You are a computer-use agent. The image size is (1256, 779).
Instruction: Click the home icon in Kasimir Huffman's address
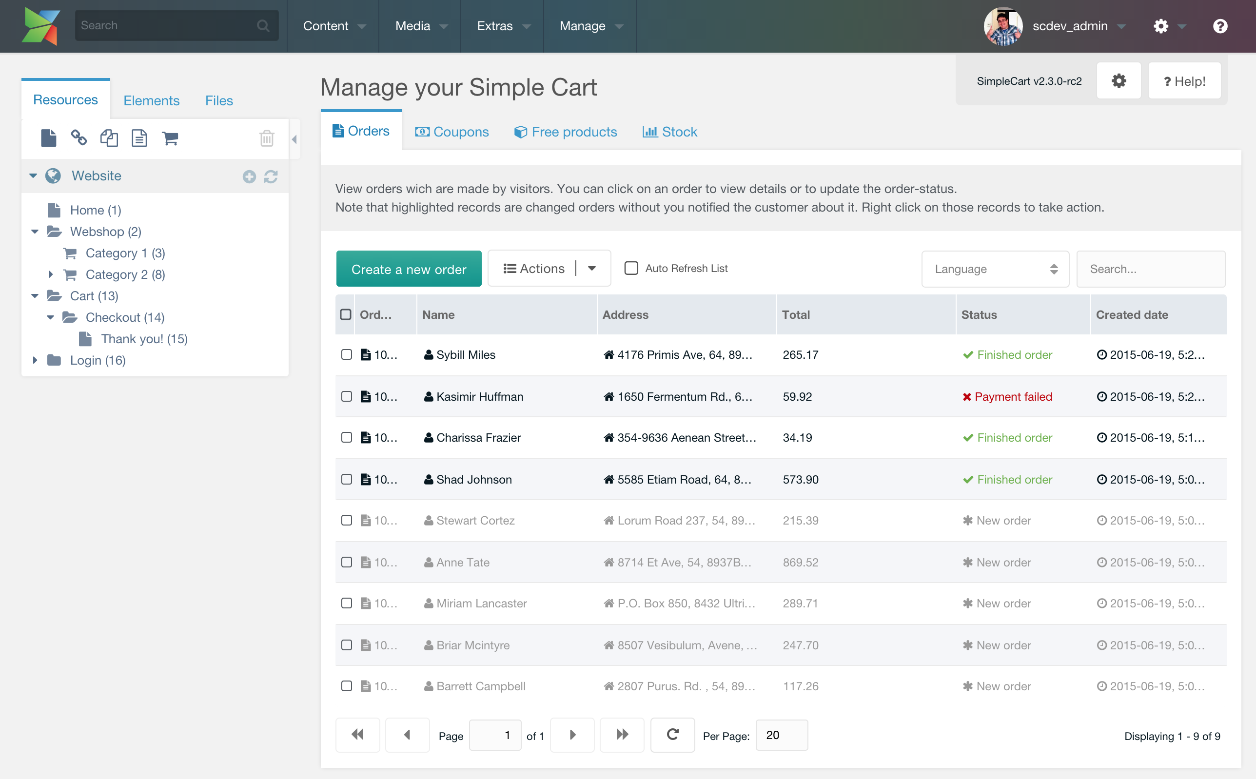(609, 397)
